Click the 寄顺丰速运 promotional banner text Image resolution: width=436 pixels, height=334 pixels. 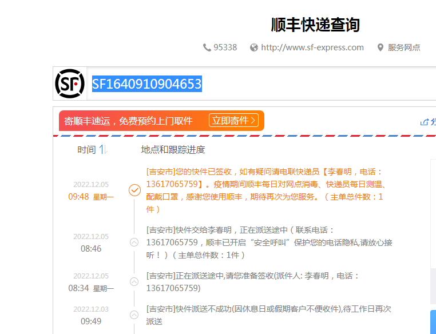point(129,121)
